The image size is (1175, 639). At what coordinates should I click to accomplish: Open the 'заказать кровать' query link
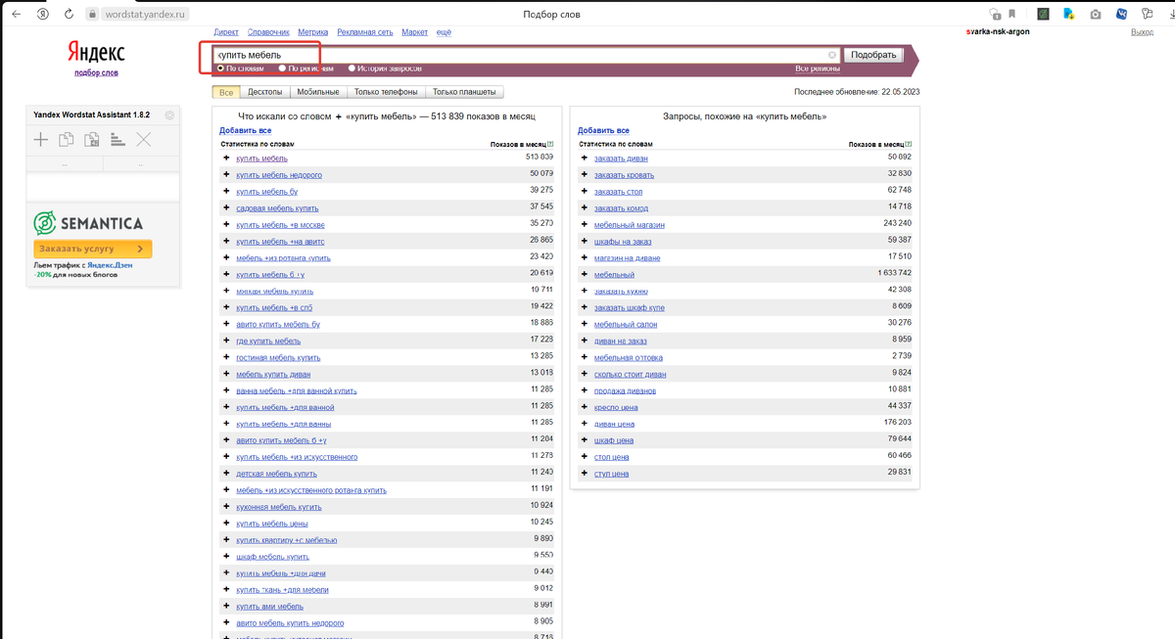(624, 174)
